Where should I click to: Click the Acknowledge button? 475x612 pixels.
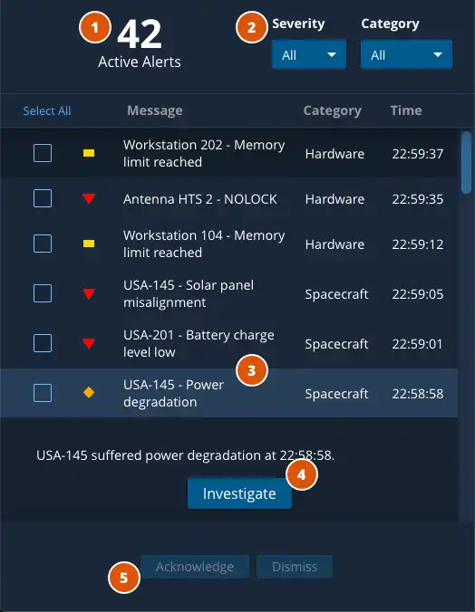(x=195, y=567)
